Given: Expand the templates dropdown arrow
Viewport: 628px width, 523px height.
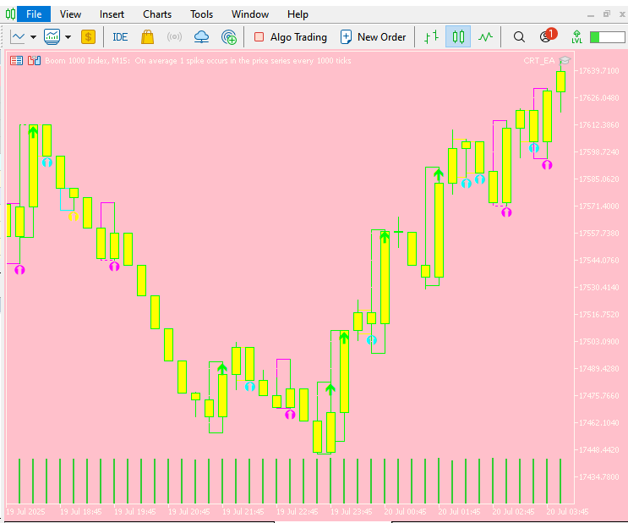Looking at the screenshot, I should 68,37.
